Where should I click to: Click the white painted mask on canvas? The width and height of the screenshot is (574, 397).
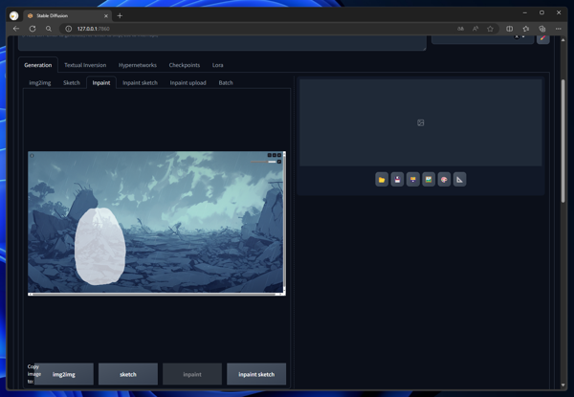(99, 246)
